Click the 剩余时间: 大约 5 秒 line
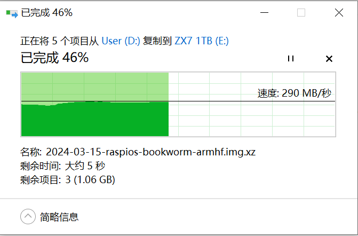 click(62, 166)
